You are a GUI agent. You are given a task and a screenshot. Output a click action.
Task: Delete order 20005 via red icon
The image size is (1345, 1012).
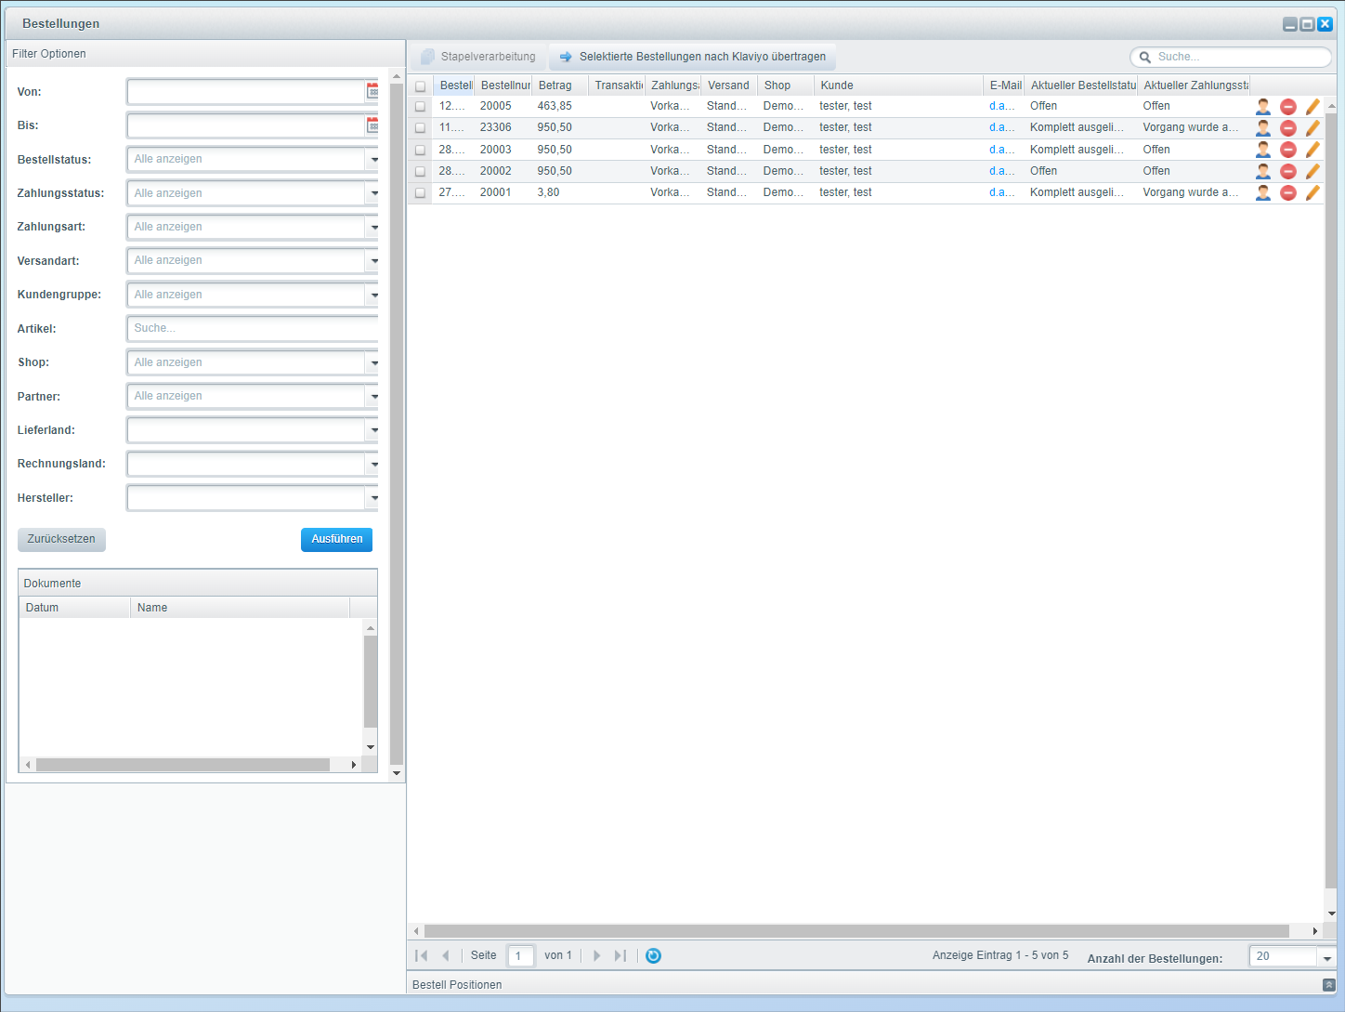coord(1288,106)
